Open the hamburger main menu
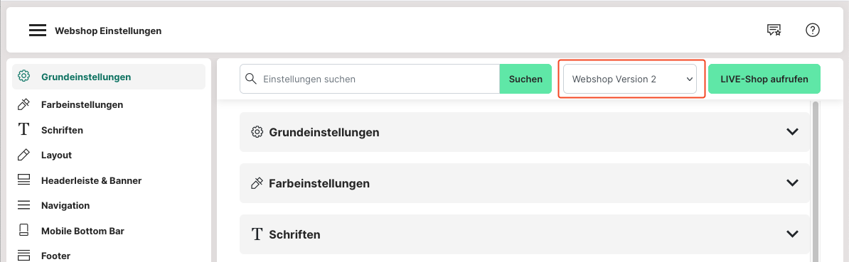 38,31
